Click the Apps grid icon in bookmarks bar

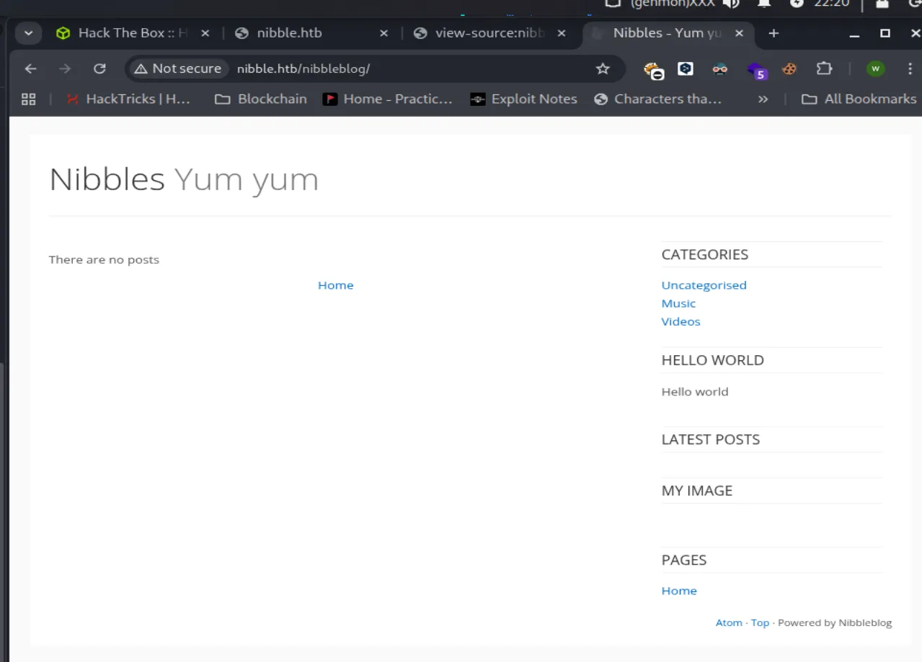click(29, 99)
